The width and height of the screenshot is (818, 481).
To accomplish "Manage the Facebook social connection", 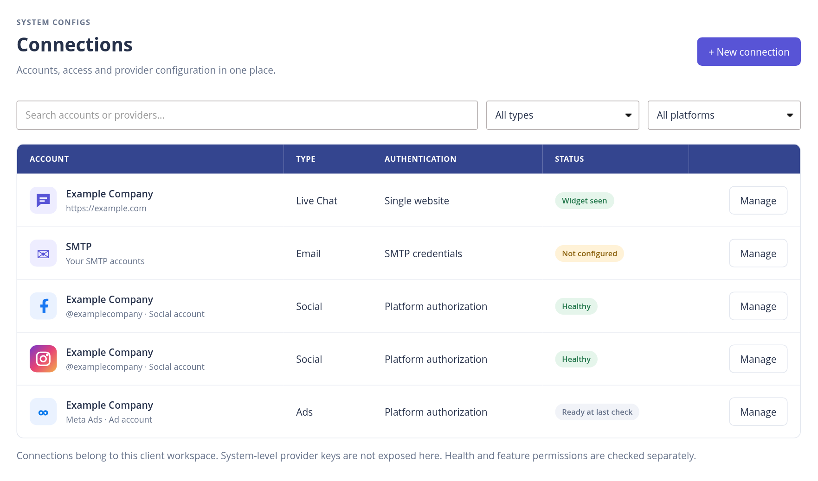I will pos(758,306).
